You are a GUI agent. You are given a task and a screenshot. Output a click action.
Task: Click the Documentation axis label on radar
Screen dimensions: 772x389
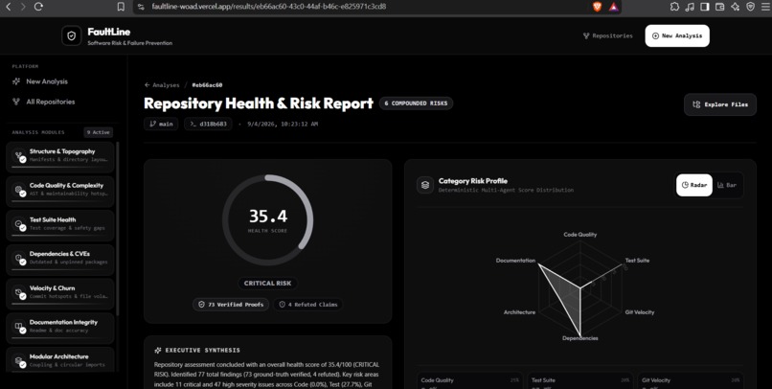tap(515, 261)
